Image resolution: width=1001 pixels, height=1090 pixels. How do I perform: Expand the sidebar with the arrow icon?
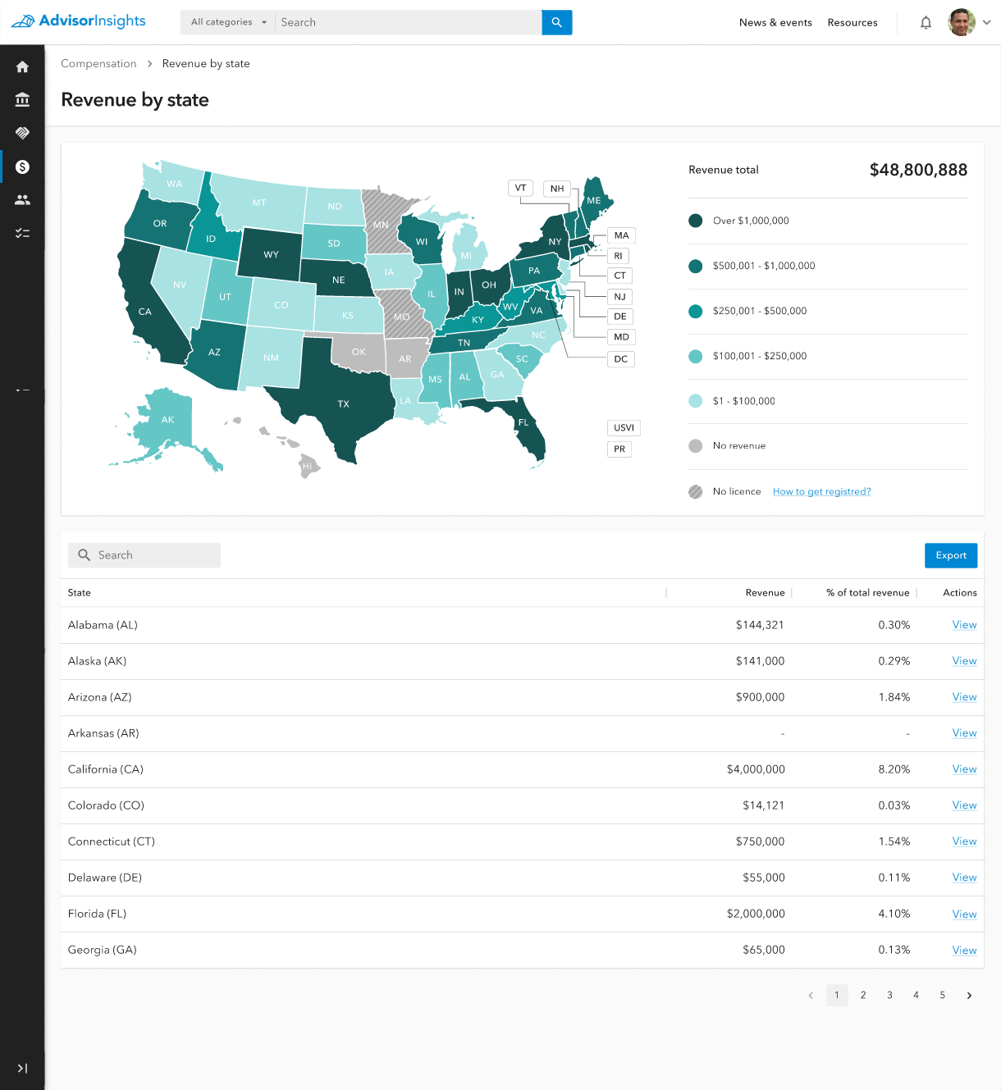pyautogui.click(x=22, y=1068)
